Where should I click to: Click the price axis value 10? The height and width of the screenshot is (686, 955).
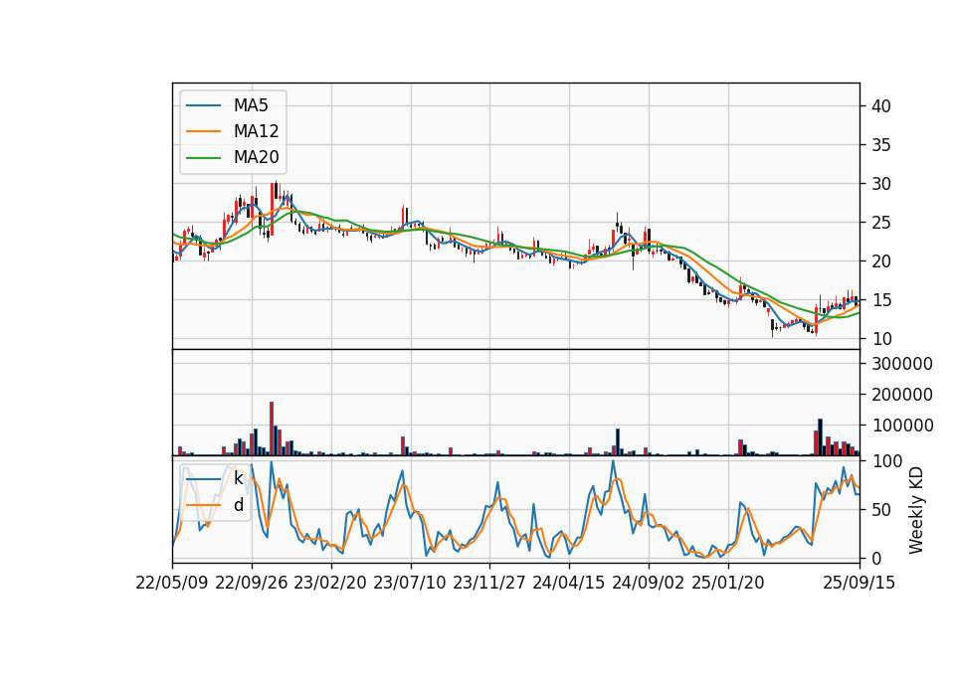[x=881, y=339]
